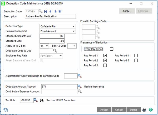Minimize the Deduction Code Maintenance window
Viewport: 158px width, 115px height.
131,4
